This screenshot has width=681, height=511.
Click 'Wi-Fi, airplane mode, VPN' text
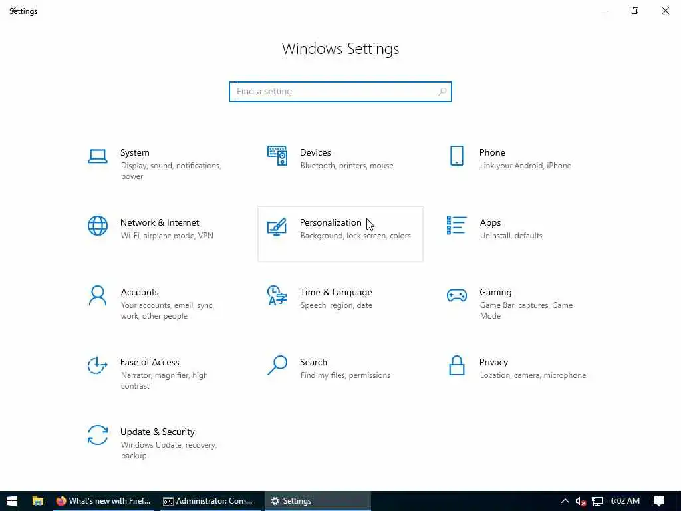167,236
